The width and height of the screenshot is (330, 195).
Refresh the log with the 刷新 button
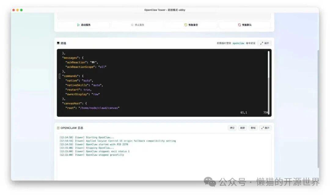coord(243,128)
